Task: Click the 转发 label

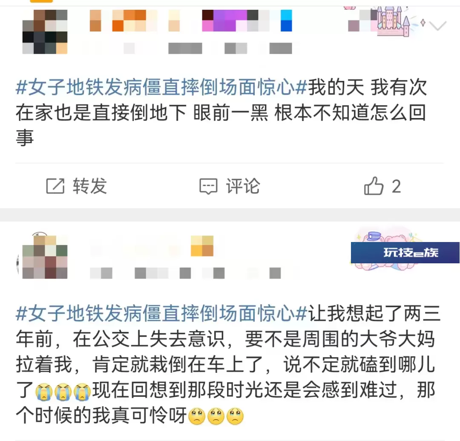Action: tap(90, 186)
